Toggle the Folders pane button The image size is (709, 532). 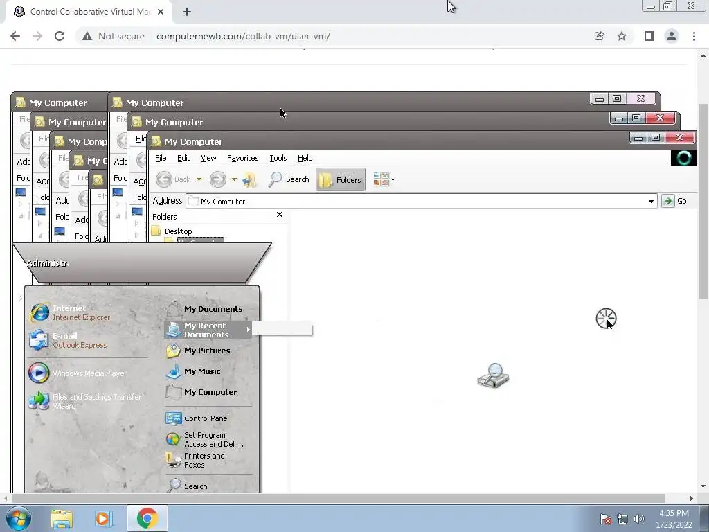click(x=341, y=179)
